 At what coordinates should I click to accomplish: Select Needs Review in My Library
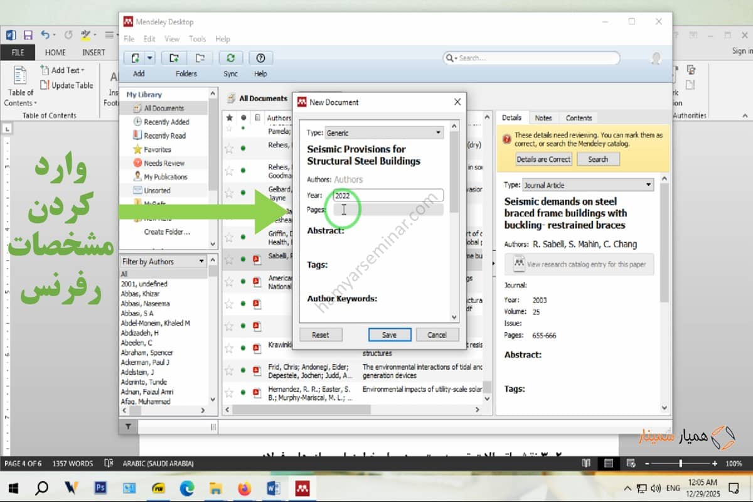tap(164, 163)
